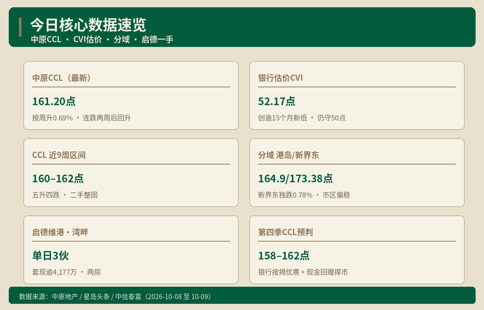Click the 数据来源 footer line
This screenshot has height=310, width=484.
pos(115,297)
